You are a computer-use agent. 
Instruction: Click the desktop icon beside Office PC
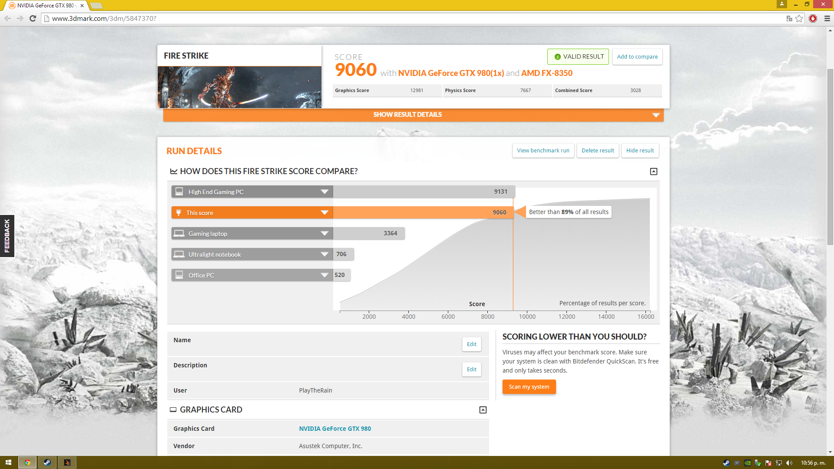point(179,275)
